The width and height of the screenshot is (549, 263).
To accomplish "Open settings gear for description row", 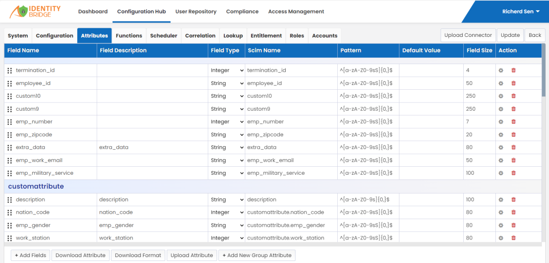I will (501, 199).
